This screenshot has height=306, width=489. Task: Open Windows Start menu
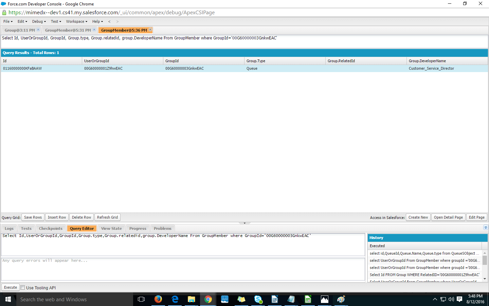(8, 299)
